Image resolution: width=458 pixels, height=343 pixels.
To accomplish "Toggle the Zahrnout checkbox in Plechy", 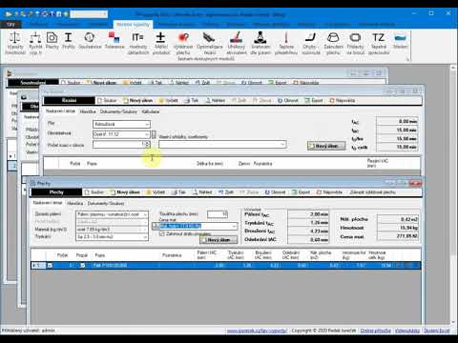I will coord(161,233).
